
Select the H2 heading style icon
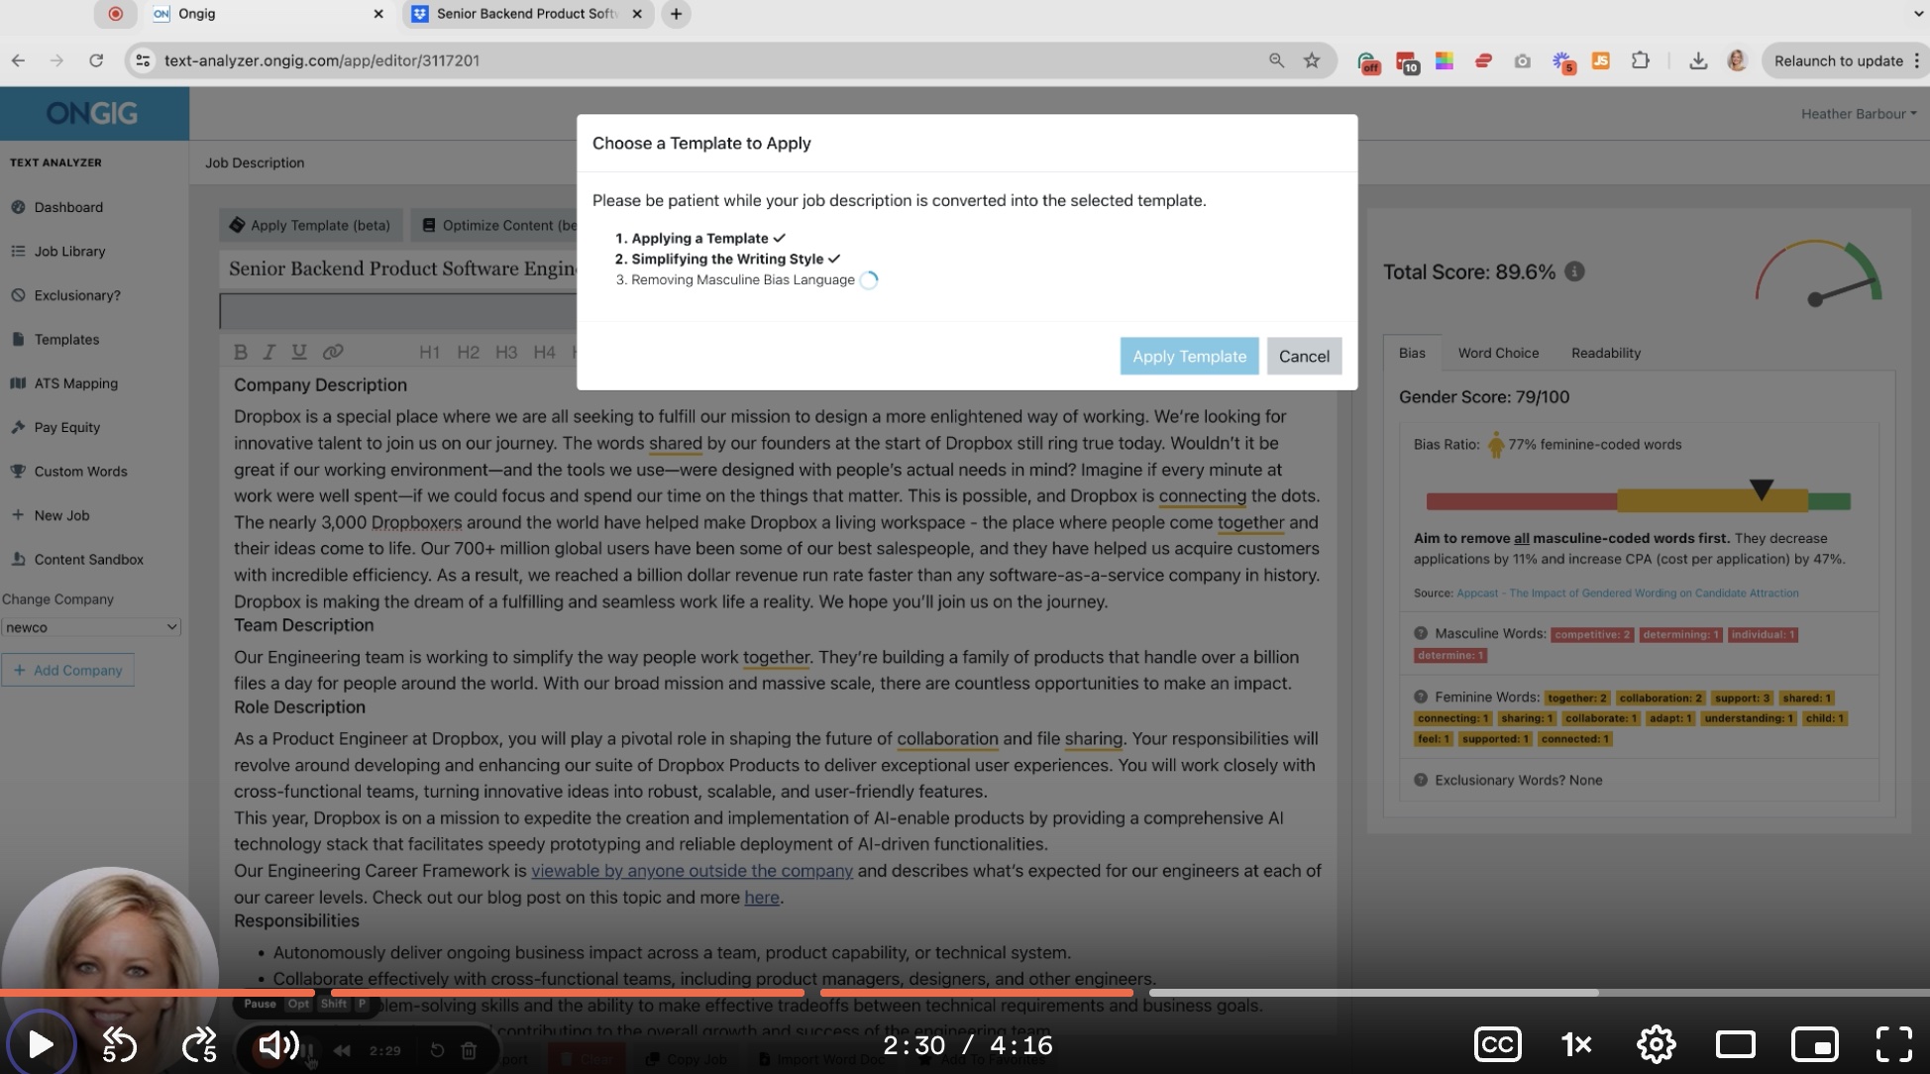(x=466, y=352)
